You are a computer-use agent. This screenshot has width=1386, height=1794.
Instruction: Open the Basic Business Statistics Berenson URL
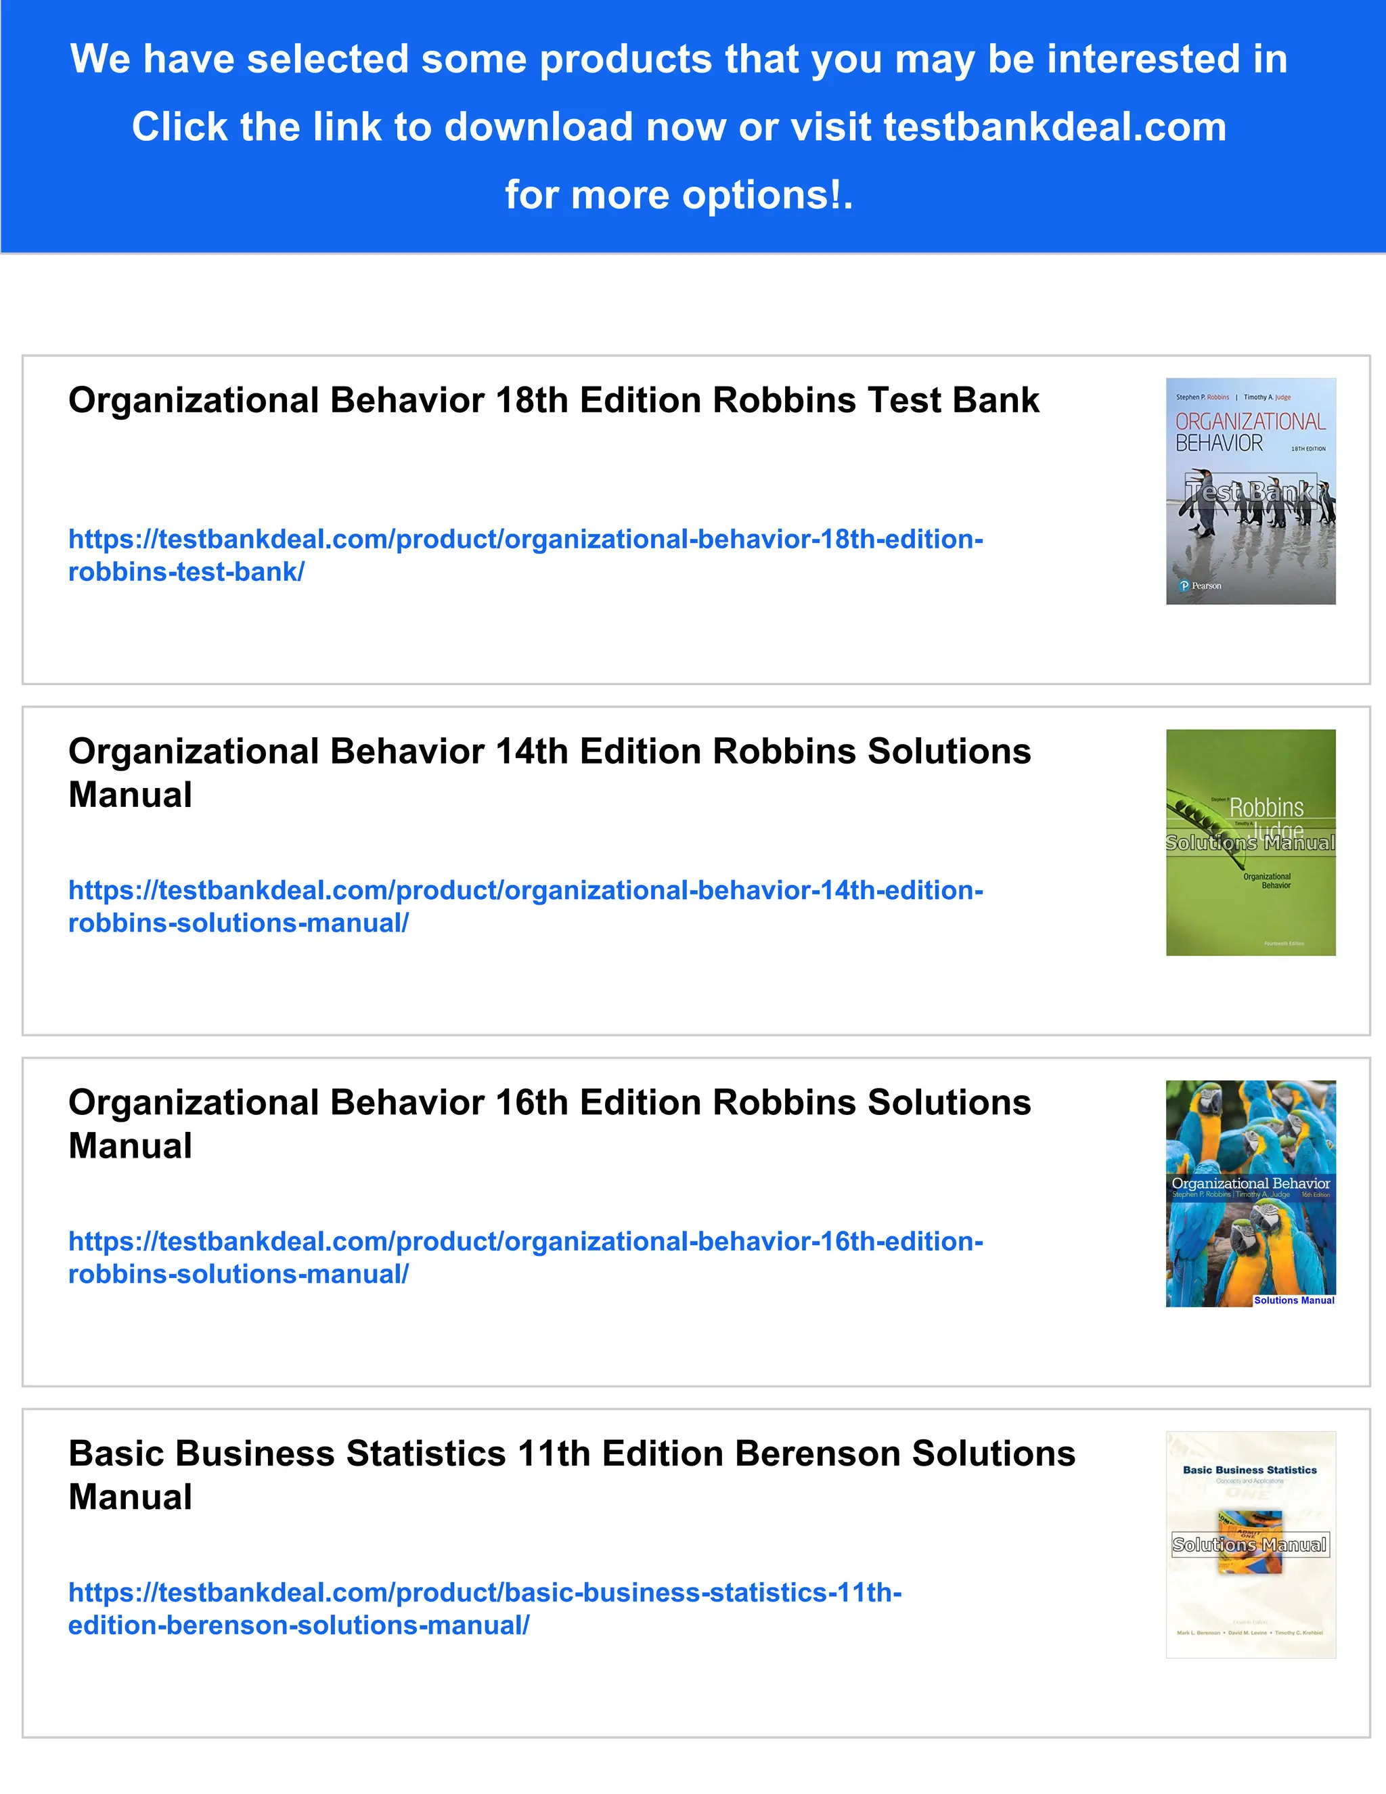pyautogui.click(x=485, y=1592)
